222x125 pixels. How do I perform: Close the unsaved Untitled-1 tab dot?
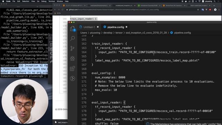pyautogui.click(x=98, y=27)
